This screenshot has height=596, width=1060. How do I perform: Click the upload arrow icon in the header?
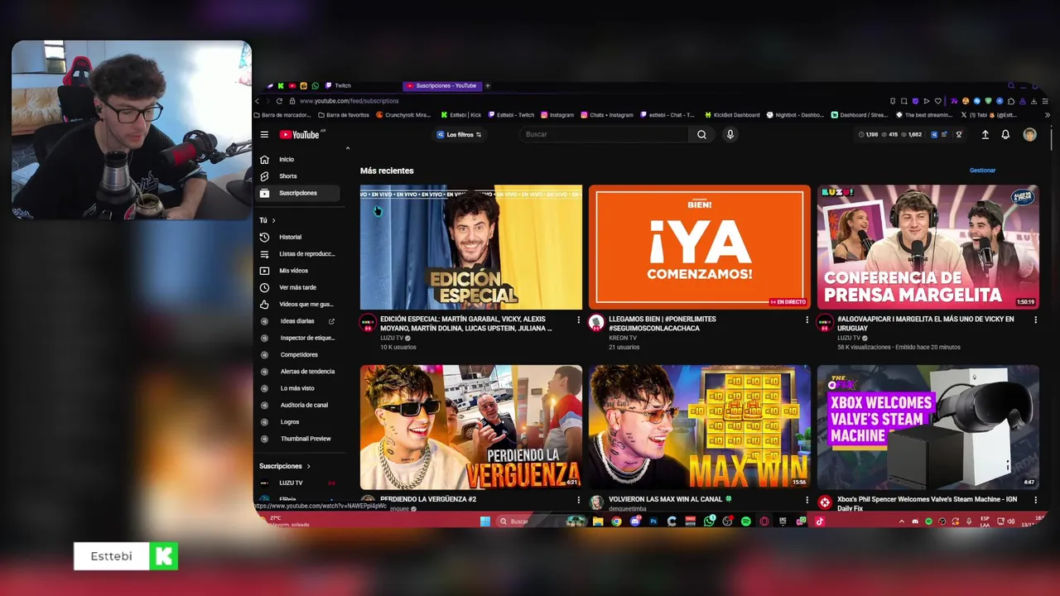coord(985,134)
